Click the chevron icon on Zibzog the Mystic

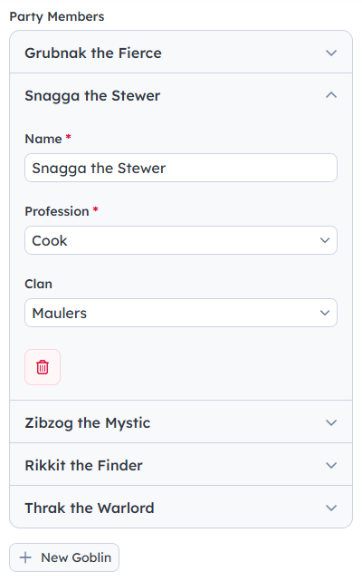click(x=331, y=422)
